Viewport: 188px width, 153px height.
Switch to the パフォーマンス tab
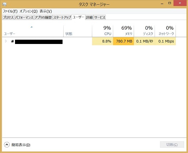pos(24,18)
